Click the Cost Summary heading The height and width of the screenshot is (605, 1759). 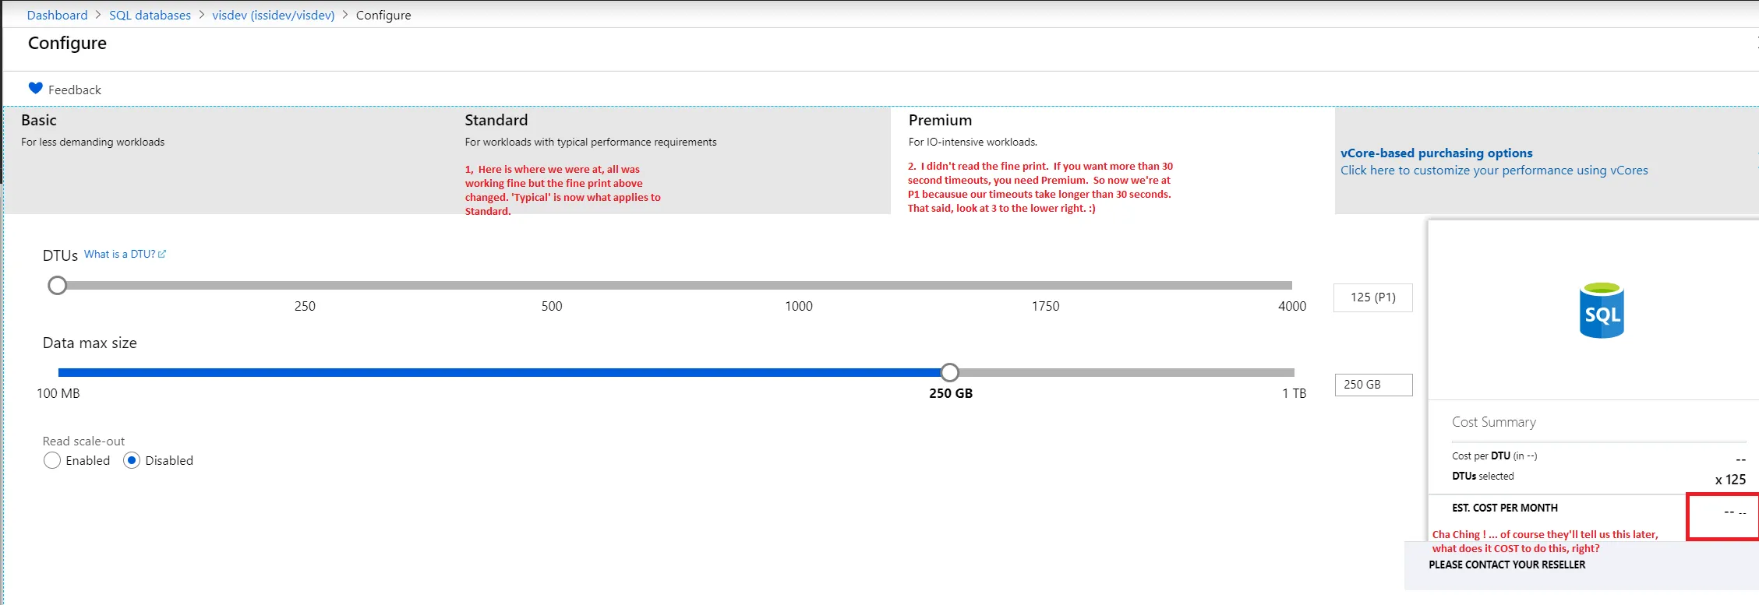1494,422
